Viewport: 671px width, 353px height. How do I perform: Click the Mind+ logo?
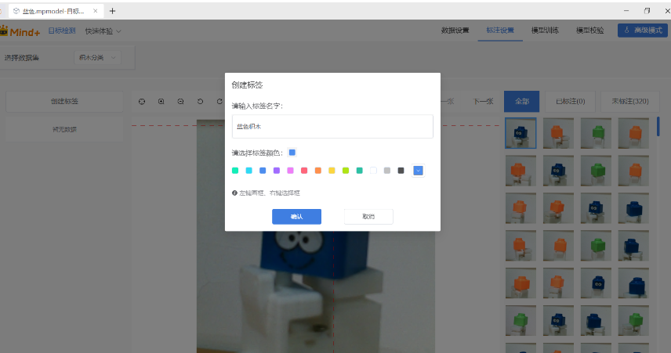click(x=20, y=31)
